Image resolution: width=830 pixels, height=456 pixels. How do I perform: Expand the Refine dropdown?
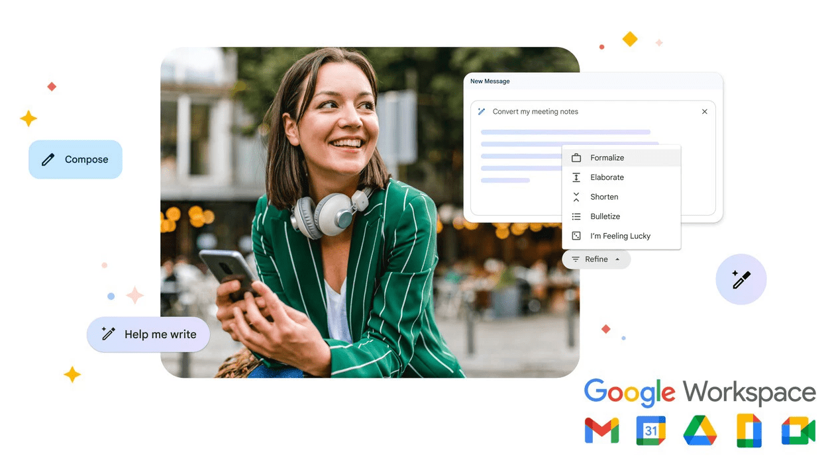[596, 259]
